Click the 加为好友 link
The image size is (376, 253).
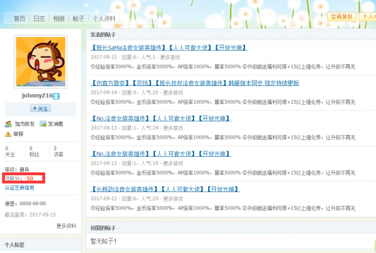click(x=24, y=124)
